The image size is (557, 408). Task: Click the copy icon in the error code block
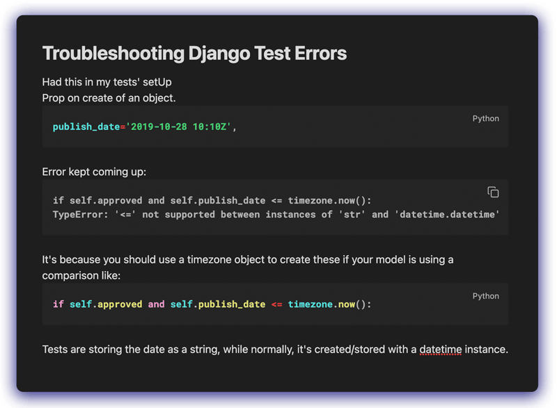493,192
